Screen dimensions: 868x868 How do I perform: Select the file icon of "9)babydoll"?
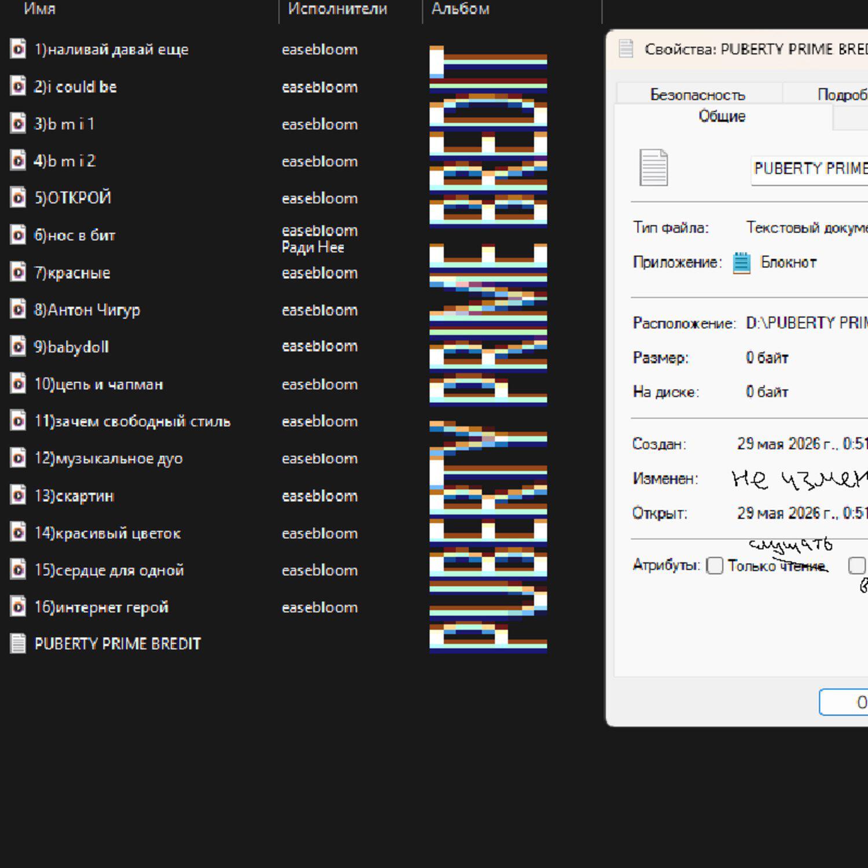tap(19, 347)
